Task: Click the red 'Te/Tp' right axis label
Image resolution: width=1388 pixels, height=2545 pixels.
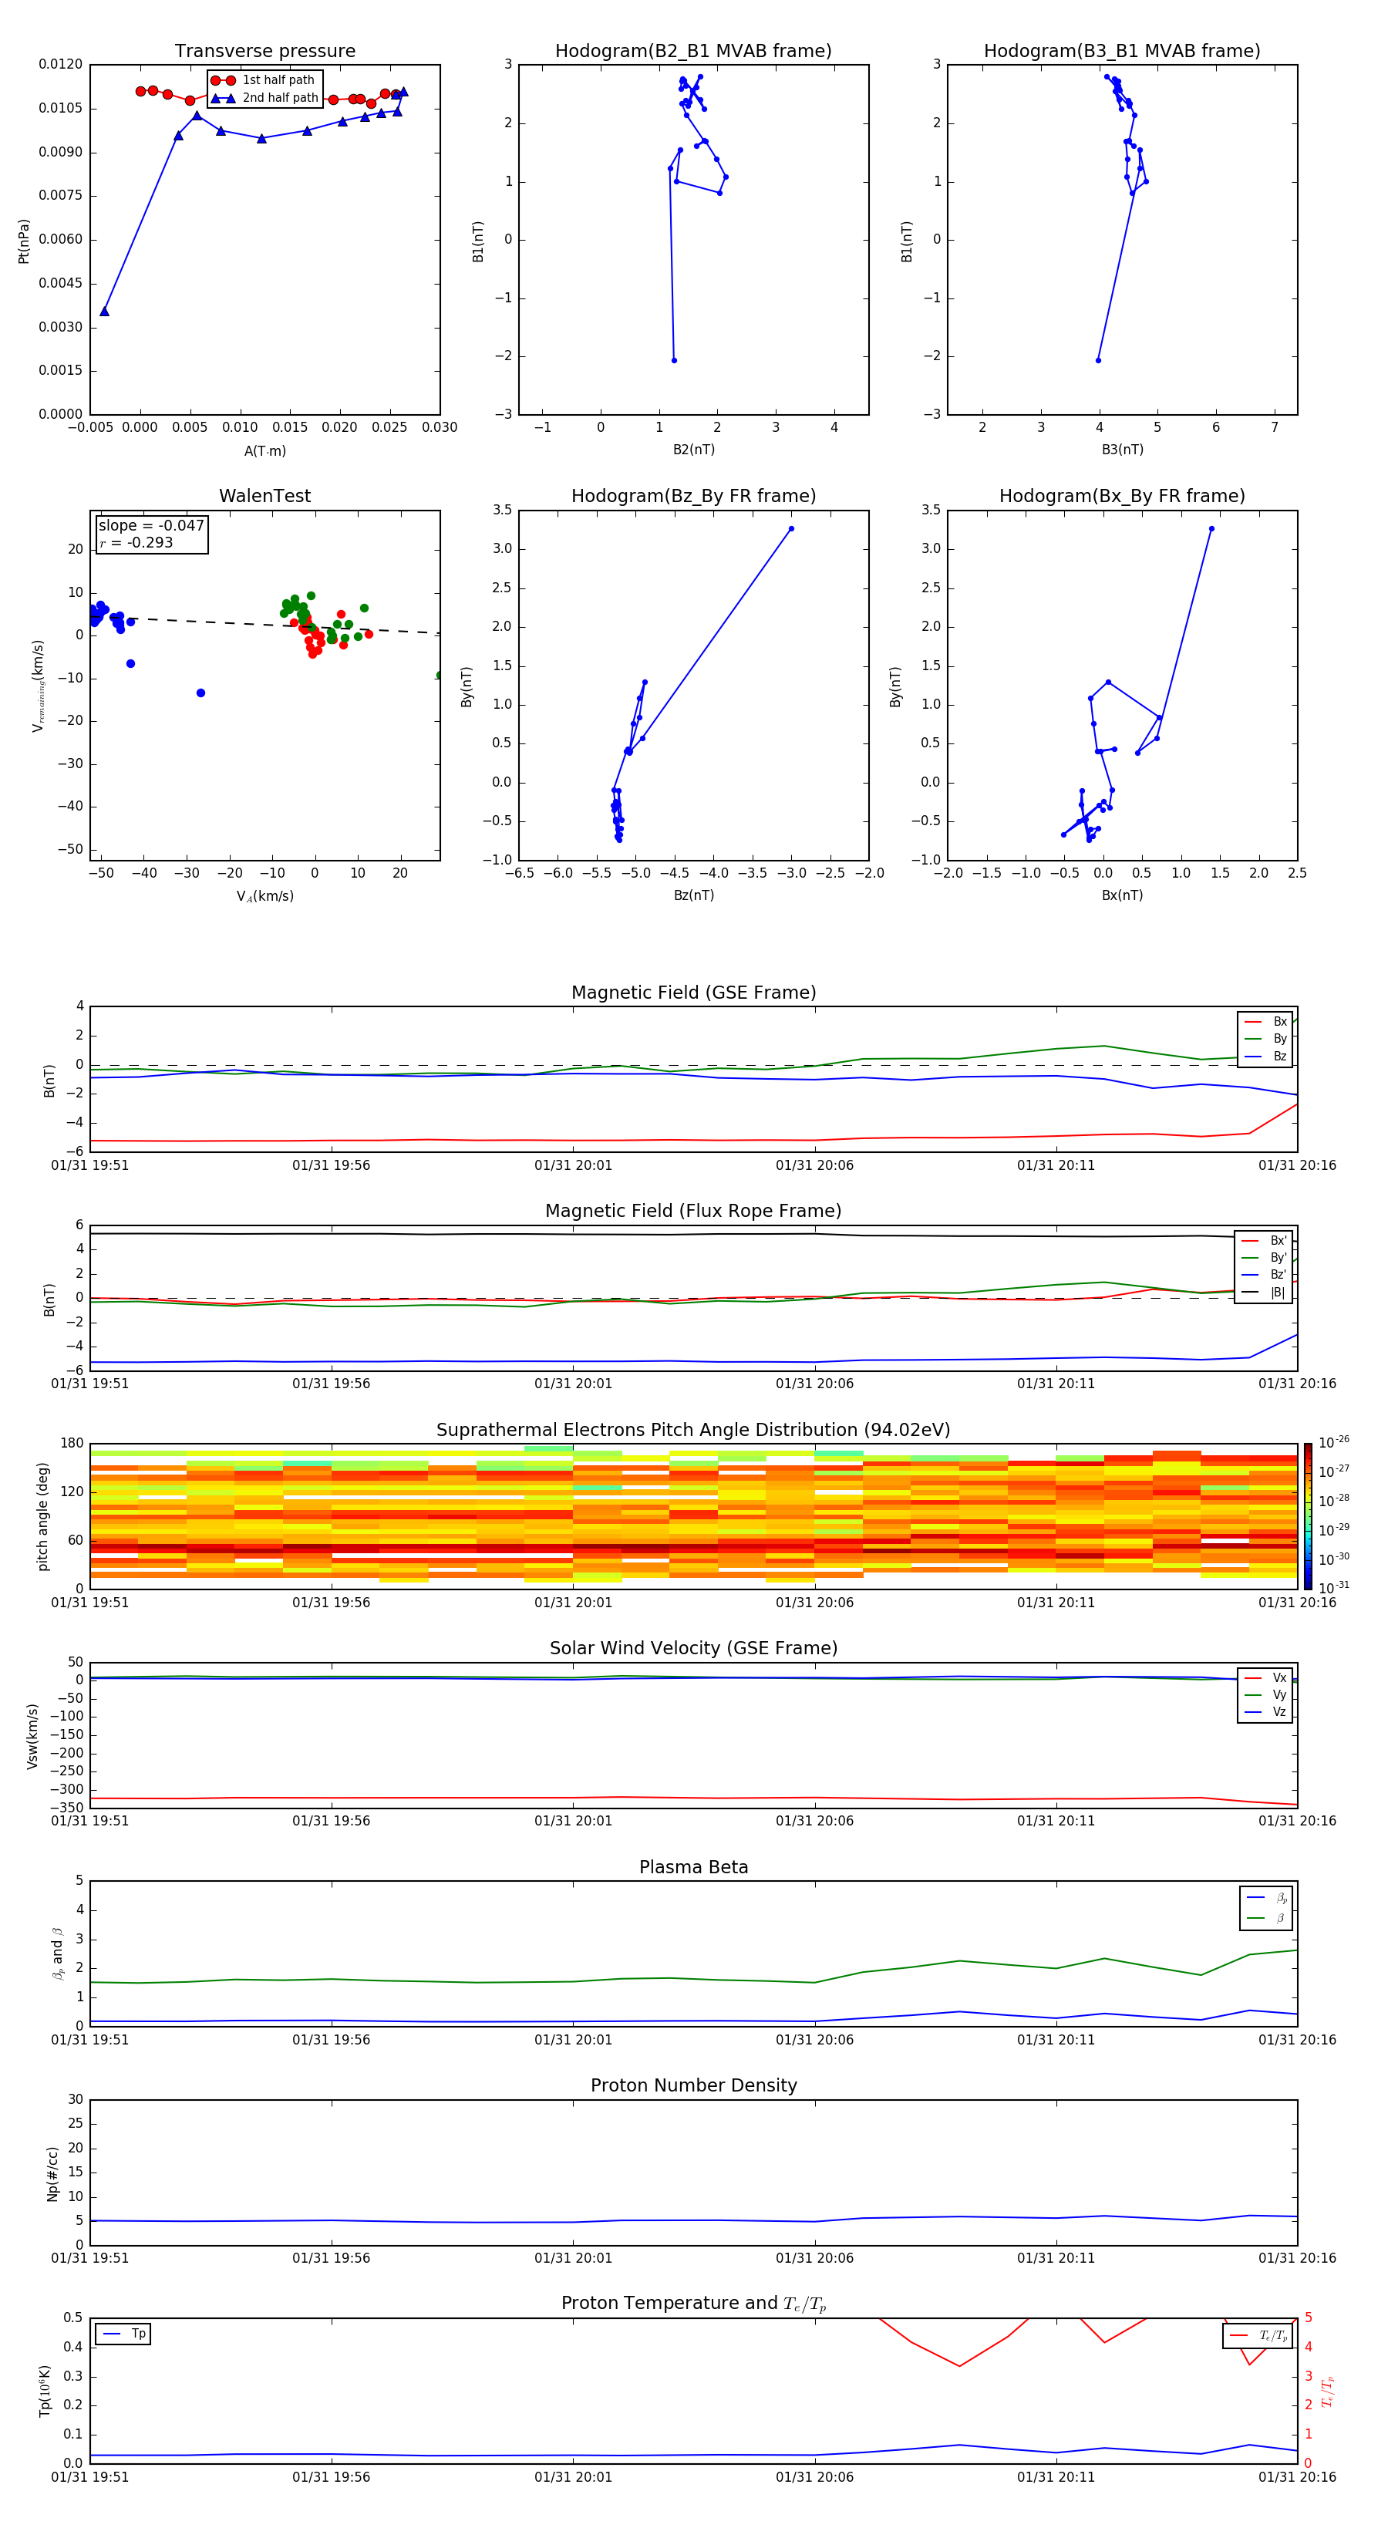Action: coord(1328,2392)
